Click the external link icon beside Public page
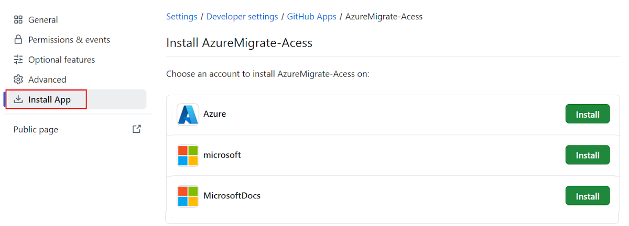This screenshot has height=226, width=629. click(x=137, y=129)
